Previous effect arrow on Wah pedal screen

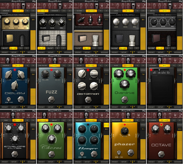coord(174,65)
